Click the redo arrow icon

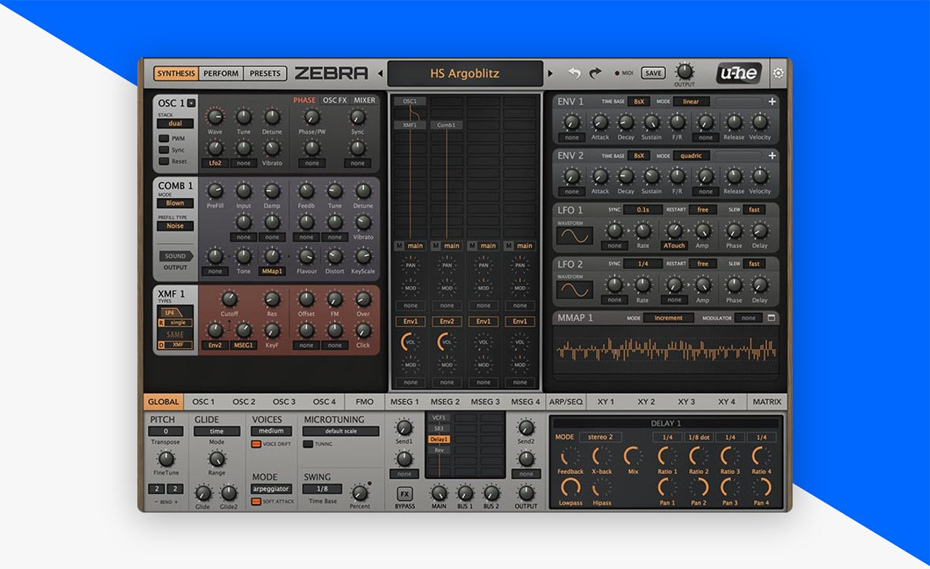[x=595, y=73]
